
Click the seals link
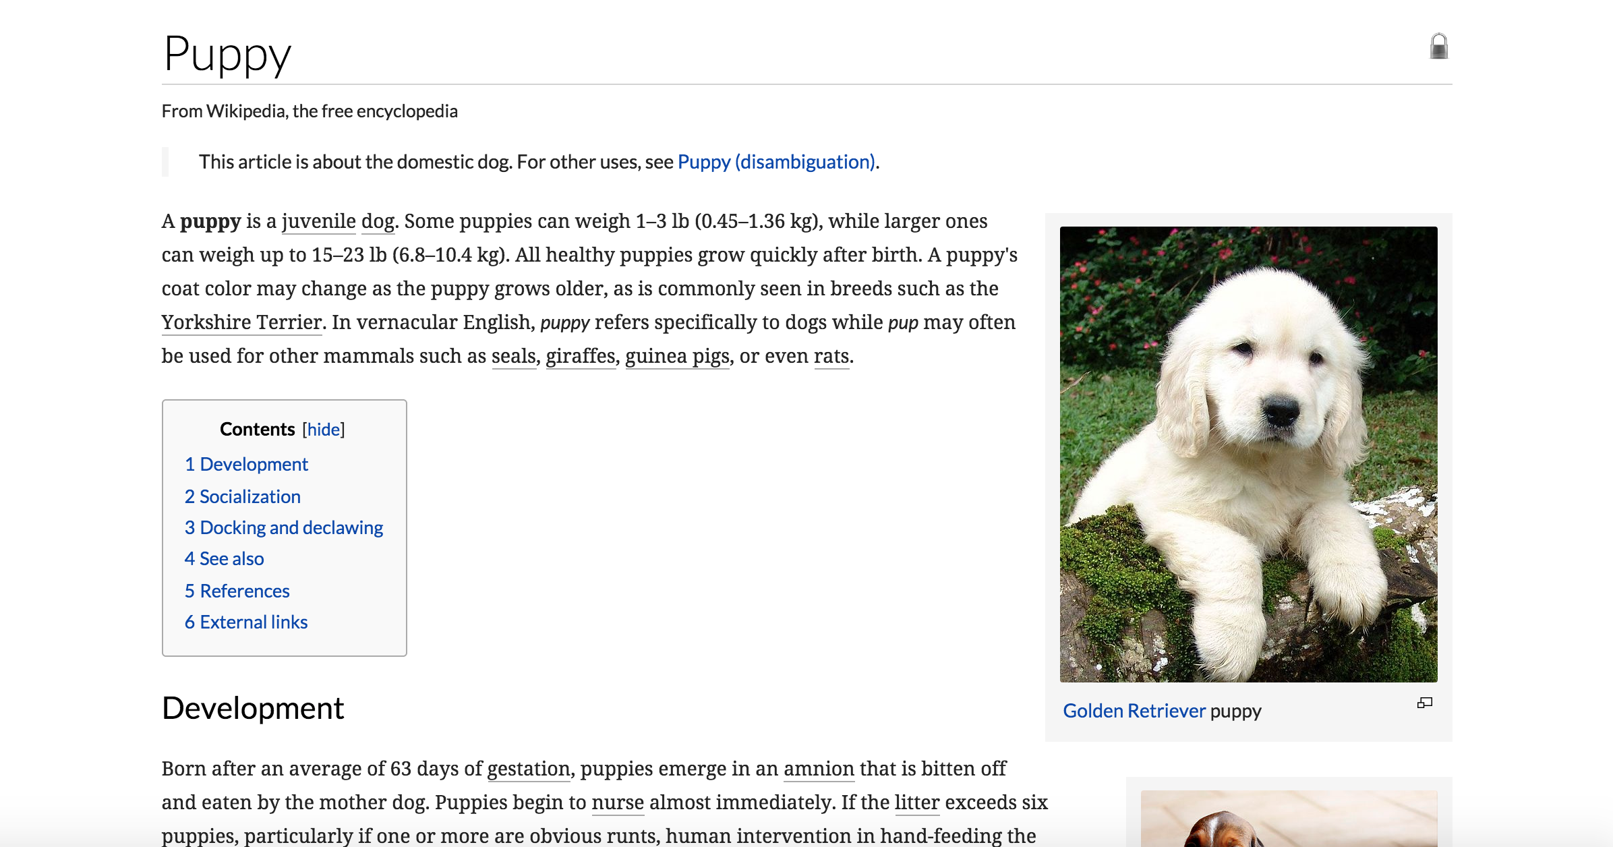[513, 356]
